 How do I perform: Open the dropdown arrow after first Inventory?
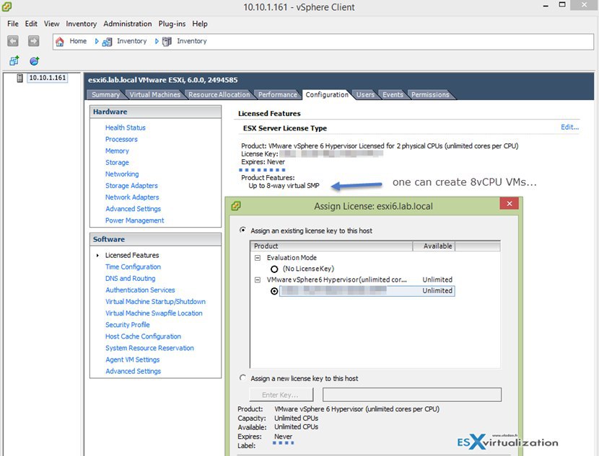[157, 41]
